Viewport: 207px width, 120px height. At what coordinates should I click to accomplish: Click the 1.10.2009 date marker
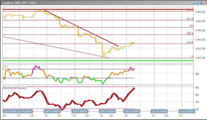point(187,112)
